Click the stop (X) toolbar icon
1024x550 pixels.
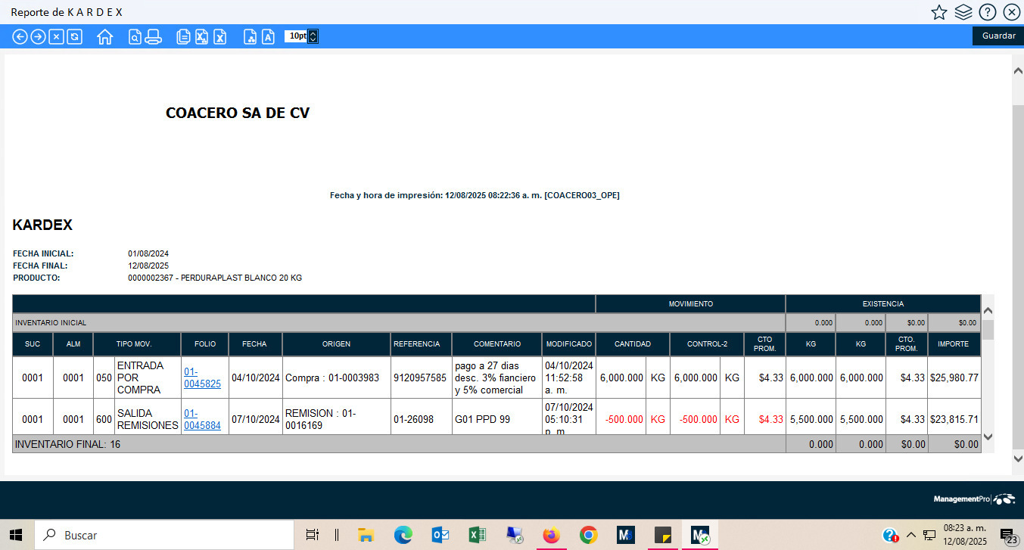click(57, 36)
